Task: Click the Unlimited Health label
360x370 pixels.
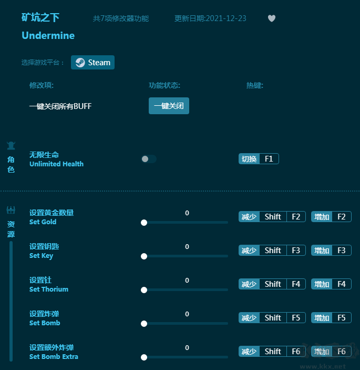Action: tap(57, 164)
